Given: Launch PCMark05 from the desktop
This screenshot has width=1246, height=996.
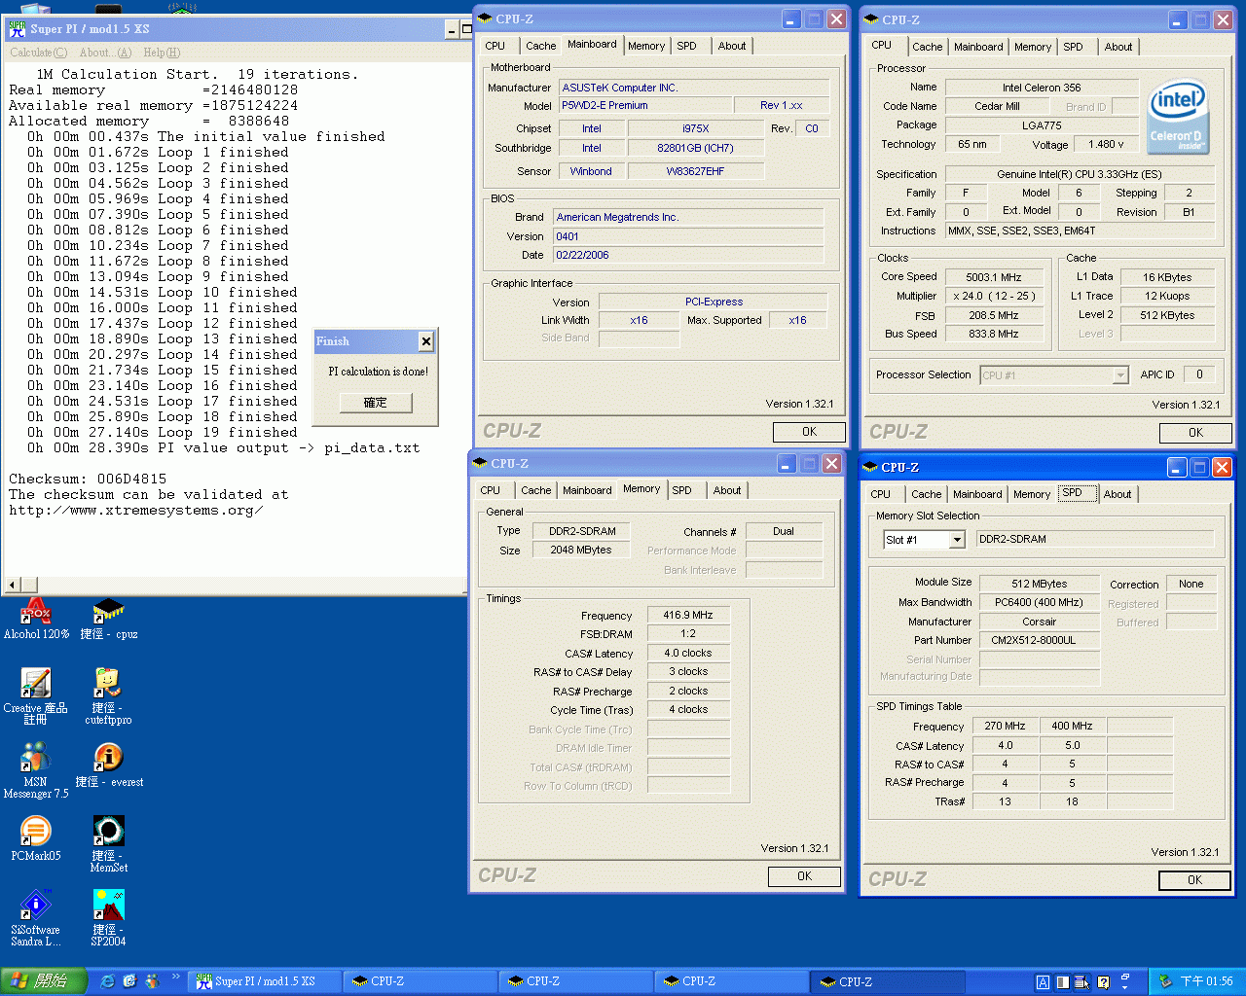Looking at the screenshot, I should click(36, 837).
